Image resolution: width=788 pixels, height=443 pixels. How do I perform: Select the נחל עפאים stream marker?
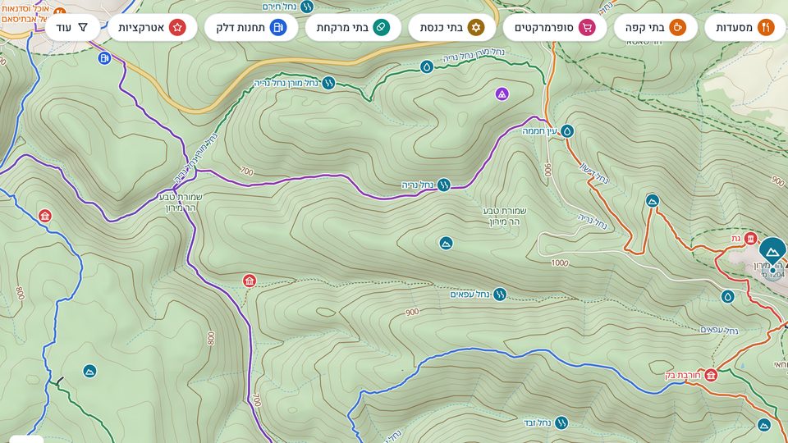[x=500, y=295]
